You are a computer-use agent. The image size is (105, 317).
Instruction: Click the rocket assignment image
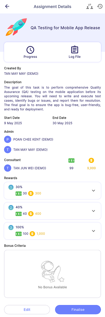tap(17, 27)
